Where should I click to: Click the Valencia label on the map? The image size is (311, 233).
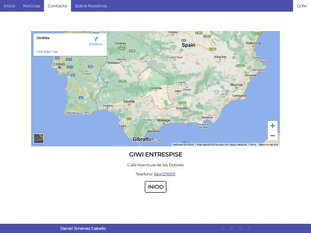[253, 43]
